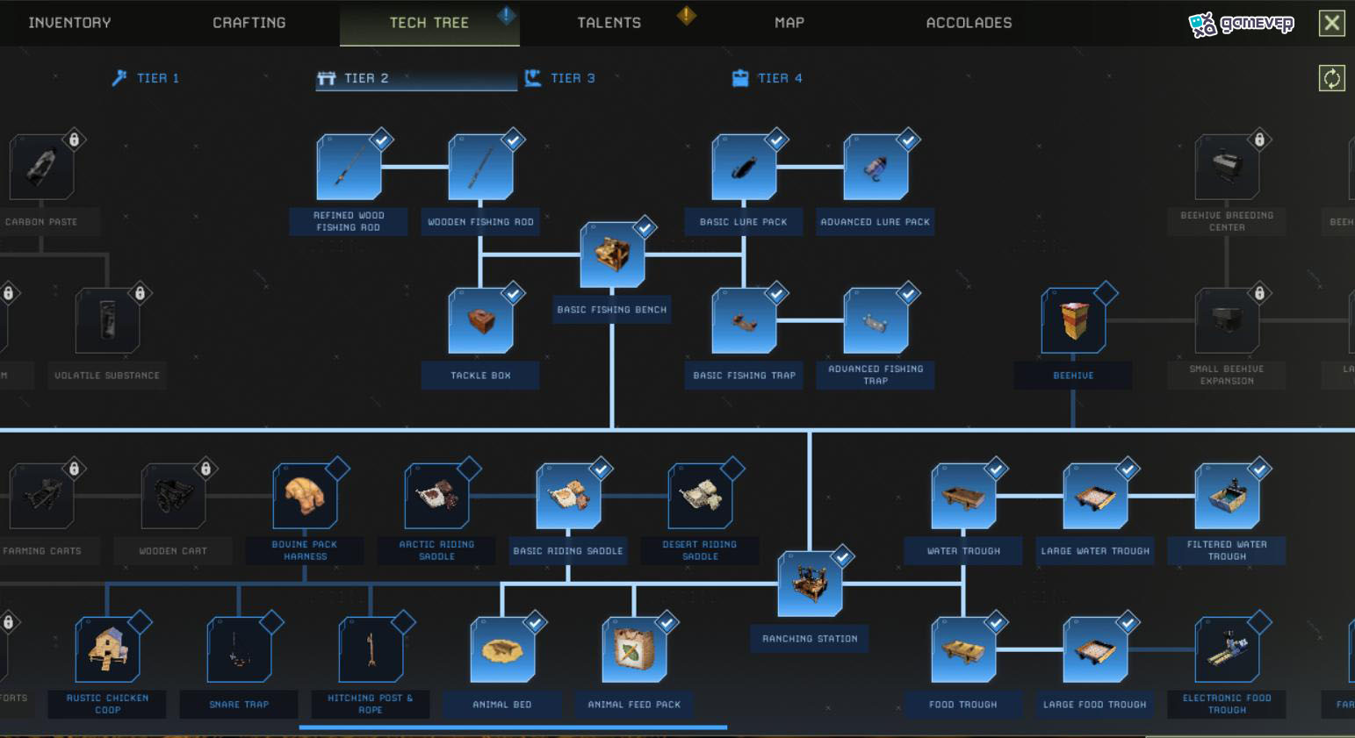Select the Basic Lure Pack icon
The width and height of the screenshot is (1355, 738).
pos(744,167)
